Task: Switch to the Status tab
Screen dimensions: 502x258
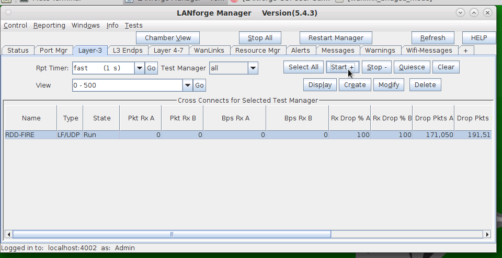Action: click(x=18, y=51)
